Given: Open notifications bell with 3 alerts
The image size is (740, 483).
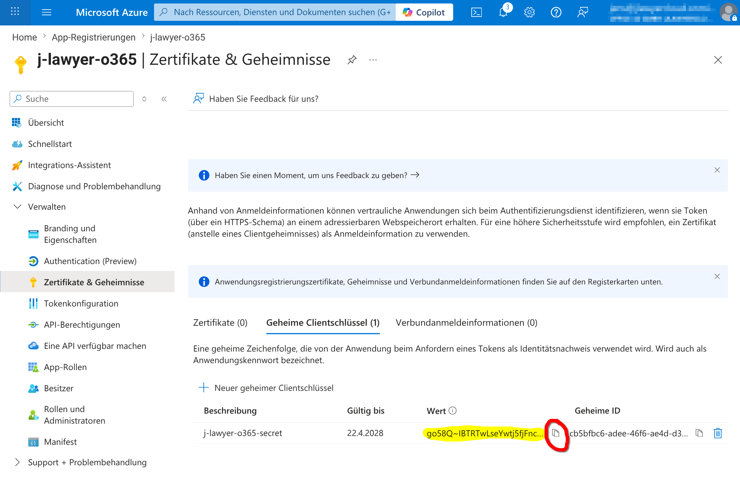Looking at the screenshot, I should coord(503,12).
